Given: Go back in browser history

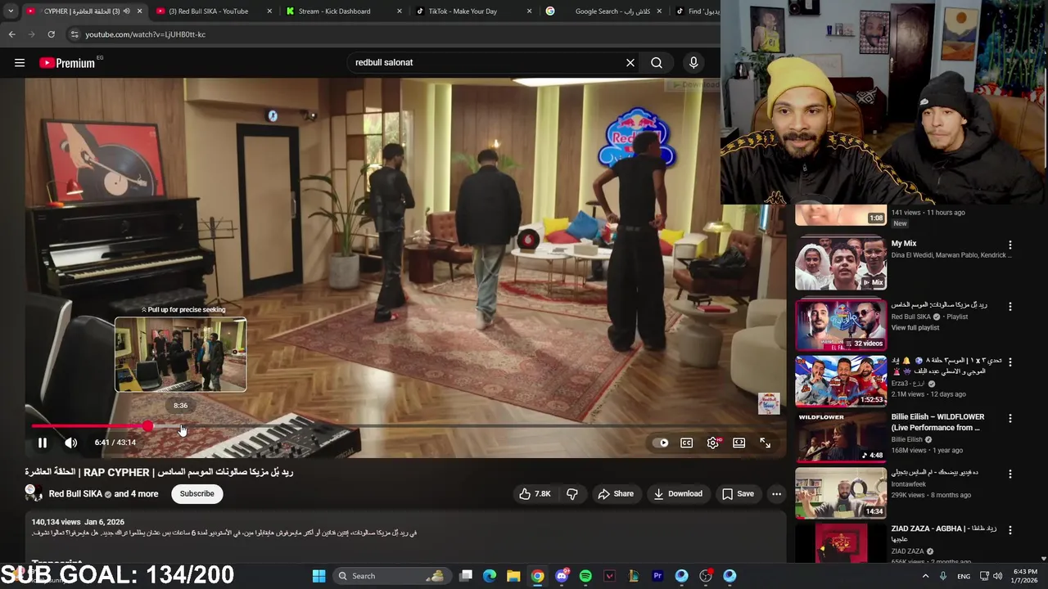Looking at the screenshot, I should pyautogui.click(x=11, y=34).
